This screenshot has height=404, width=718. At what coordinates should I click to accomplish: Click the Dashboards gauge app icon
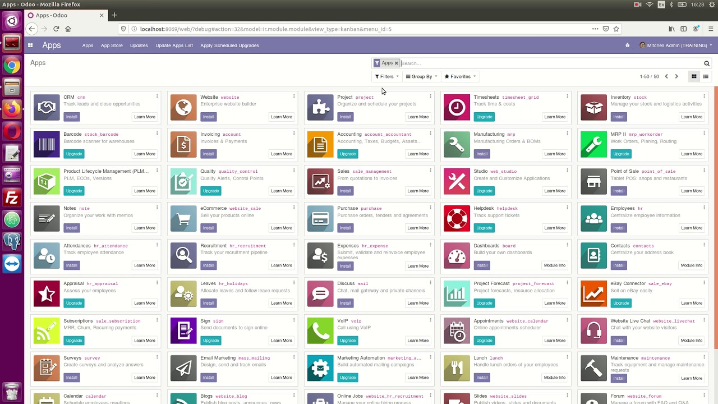tap(457, 256)
